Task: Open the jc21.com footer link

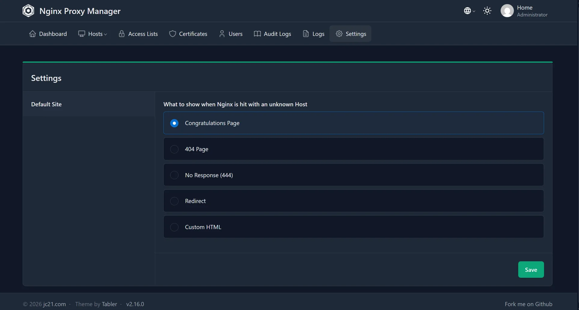Action: click(x=55, y=304)
